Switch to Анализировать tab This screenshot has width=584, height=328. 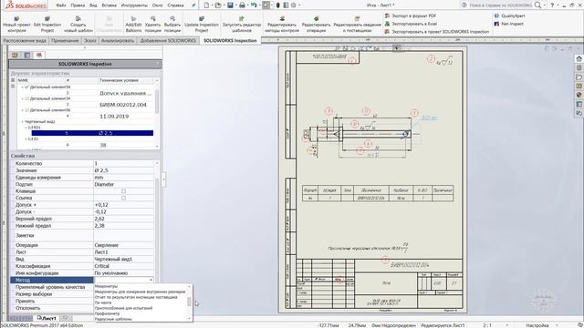point(118,40)
